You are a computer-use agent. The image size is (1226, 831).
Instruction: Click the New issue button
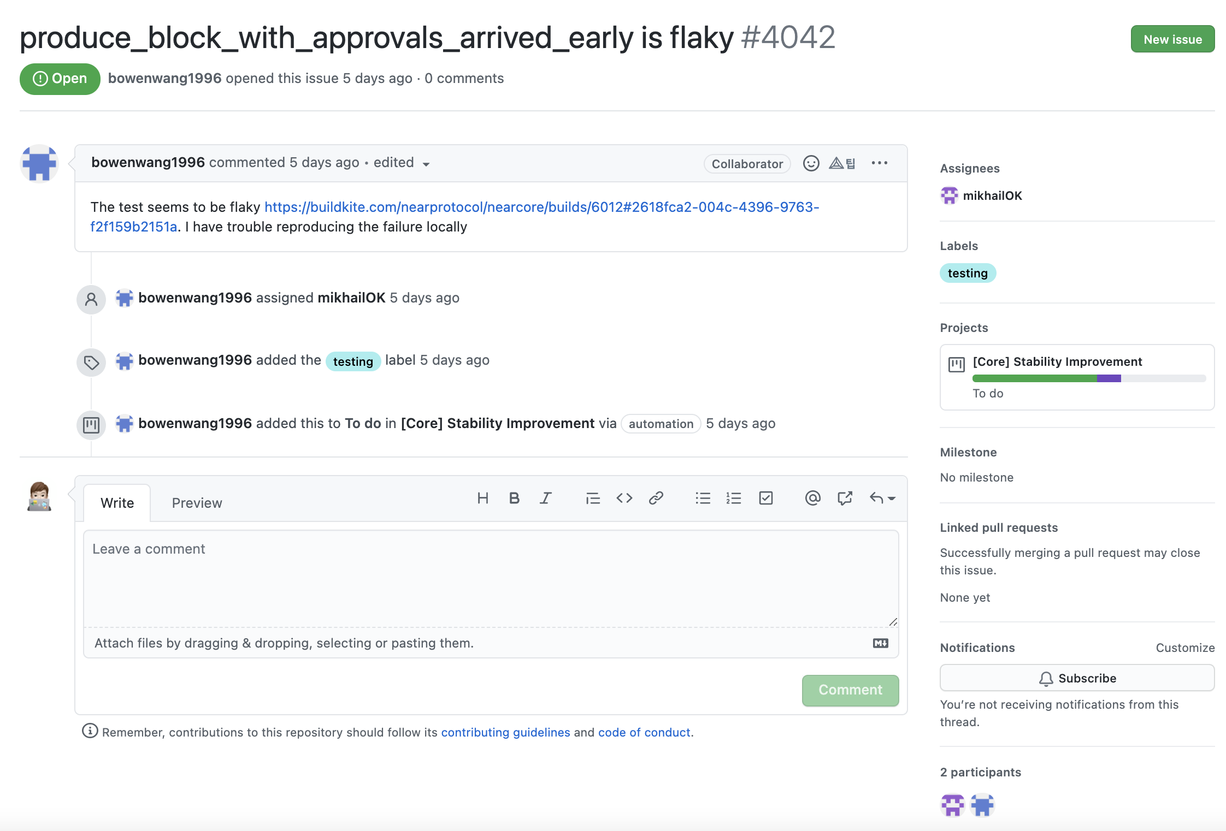click(1172, 39)
